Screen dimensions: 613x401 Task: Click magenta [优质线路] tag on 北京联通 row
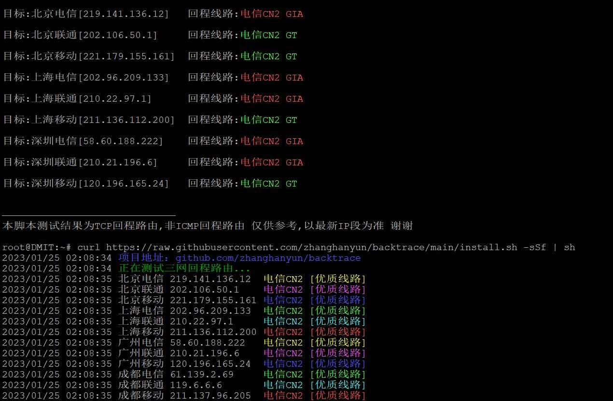[x=338, y=290]
